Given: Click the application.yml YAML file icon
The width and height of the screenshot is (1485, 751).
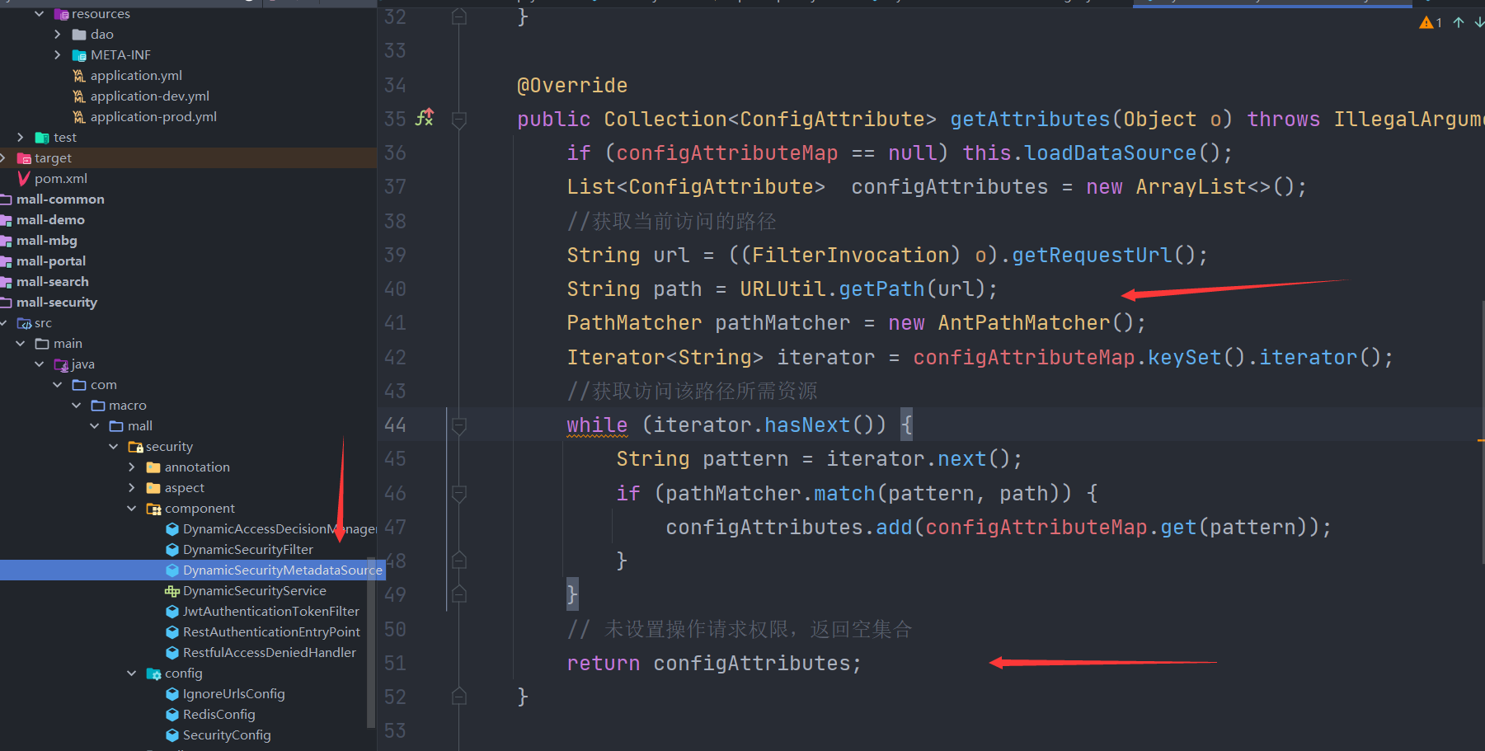Looking at the screenshot, I should pyautogui.click(x=79, y=75).
